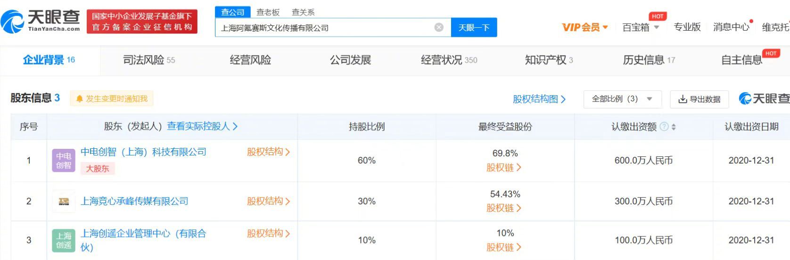Open the Tianyancha logo homepage
Screen dimensions: 790x260
coord(40,20)
